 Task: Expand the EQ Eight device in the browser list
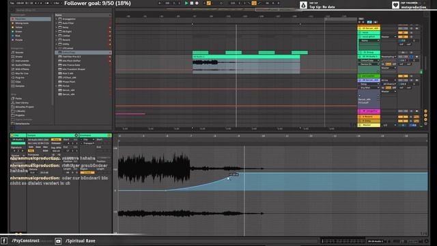point(56,31)
